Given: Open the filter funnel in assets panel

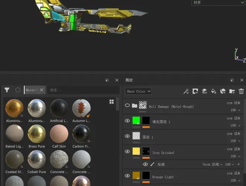Looking at the screenshot, I should point(7,90).
